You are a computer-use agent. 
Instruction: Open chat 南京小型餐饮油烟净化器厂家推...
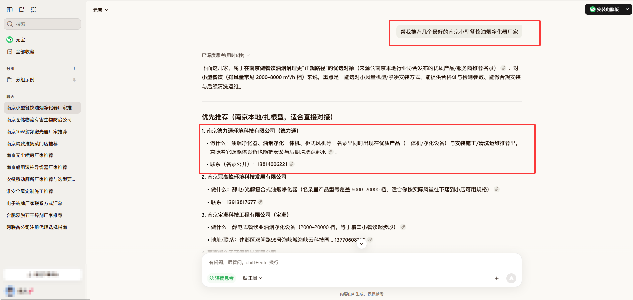[x=42, y=108]
